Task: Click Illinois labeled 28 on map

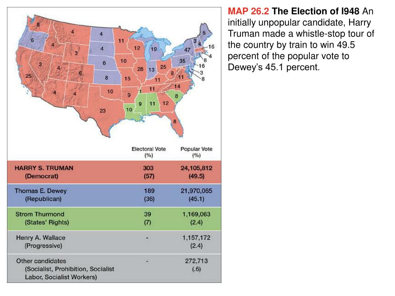Action: coord(140,69)
